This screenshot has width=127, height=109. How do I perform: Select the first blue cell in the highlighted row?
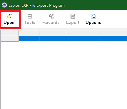tap(29, 39)
